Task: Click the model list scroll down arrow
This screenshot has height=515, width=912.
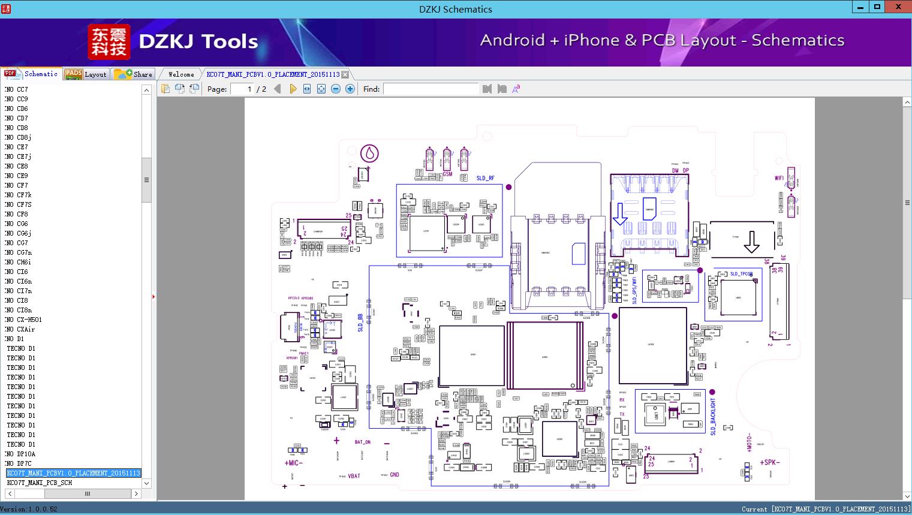Action: click(x=146, y=483)
